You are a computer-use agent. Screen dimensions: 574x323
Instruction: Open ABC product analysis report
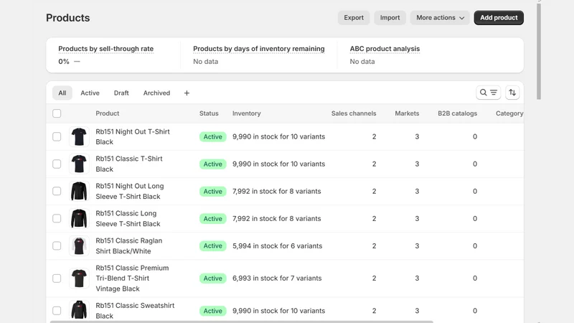coord(385,49)
